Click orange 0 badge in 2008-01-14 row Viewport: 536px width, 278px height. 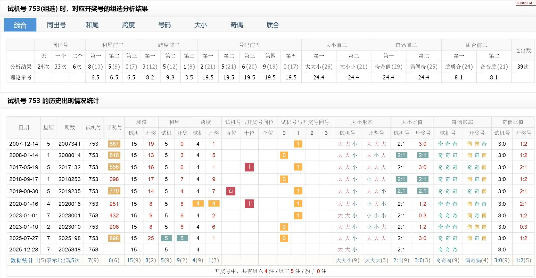pyautogui.click(x=284, y=155)
